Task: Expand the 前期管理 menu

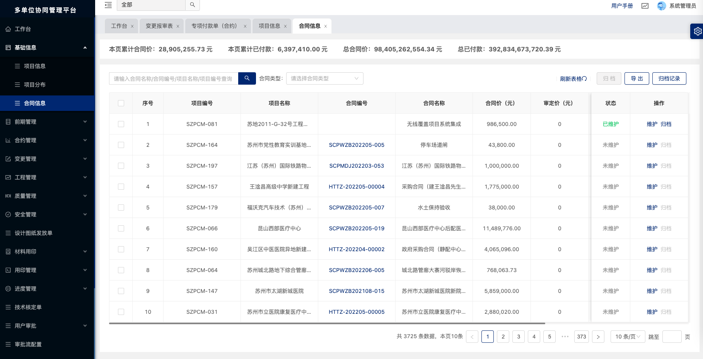Action: tap(85, 122)
